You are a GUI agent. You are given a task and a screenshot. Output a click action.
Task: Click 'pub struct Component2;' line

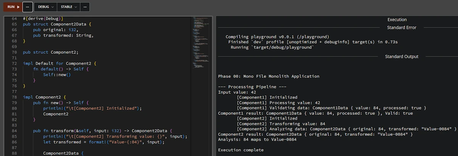pyautogui.click(x=50, y=52)
